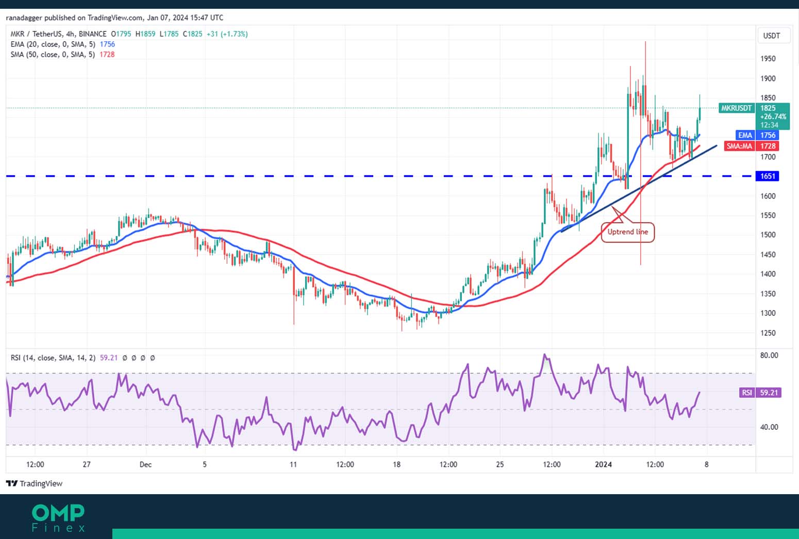Click the 1400 price axis label
The image size is (799, 539).
(x=768, y=274)
